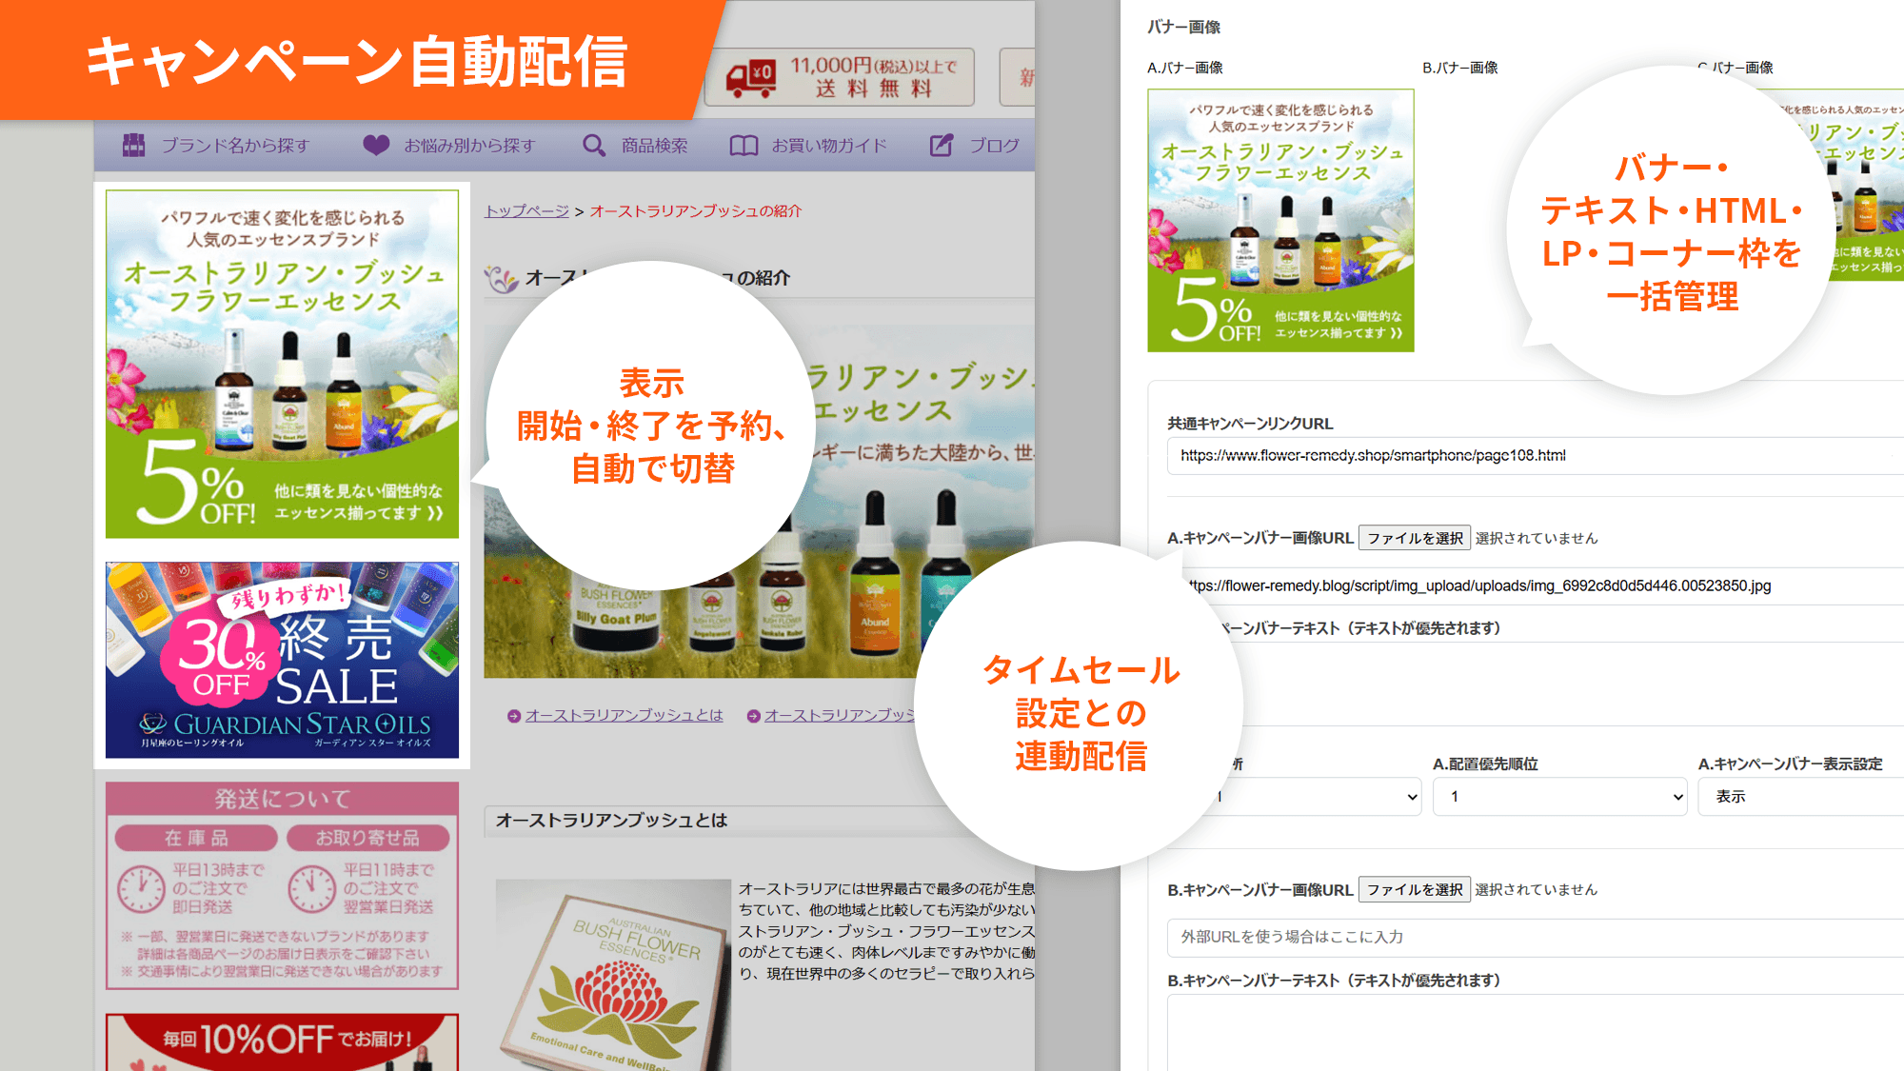1904x1071 pixels.
Task: Click the A.配置優先順位 label
Action: click(x=1485, y=764)
